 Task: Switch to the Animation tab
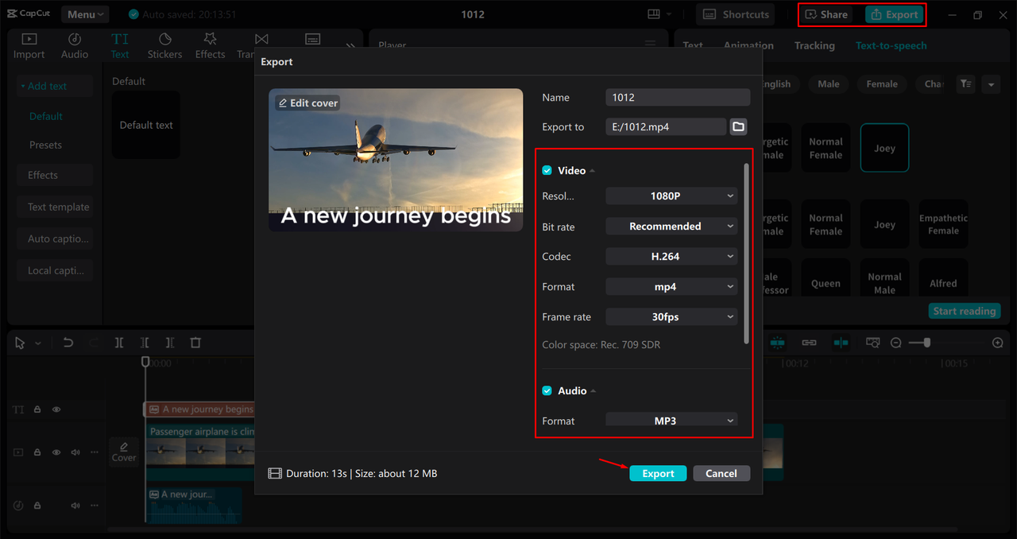tap(748, 45)
